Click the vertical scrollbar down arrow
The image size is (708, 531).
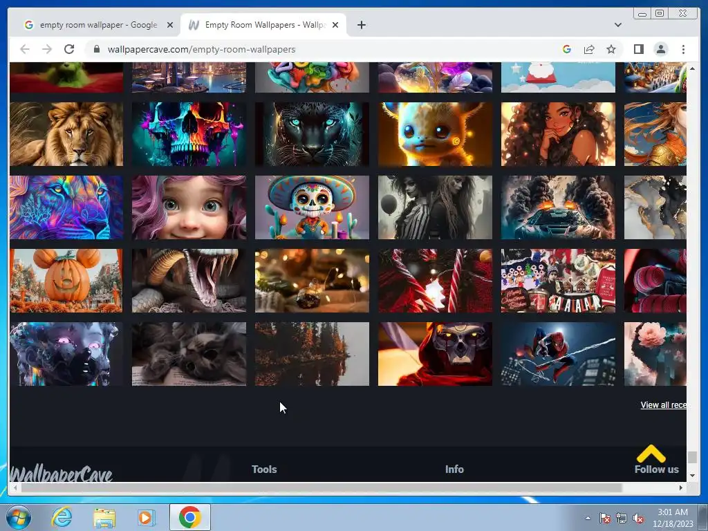pos(692,475)
